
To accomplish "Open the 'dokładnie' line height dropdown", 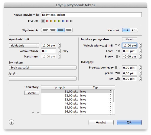I will pyautogui.click(x=24, y=45).
